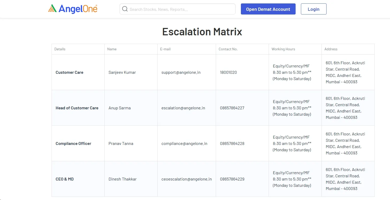
Task: Click the Address column header
Action: tap(331, 49)
